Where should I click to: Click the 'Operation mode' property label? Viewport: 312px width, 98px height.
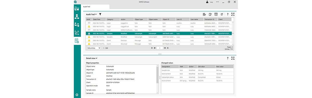tap(92, 85)
